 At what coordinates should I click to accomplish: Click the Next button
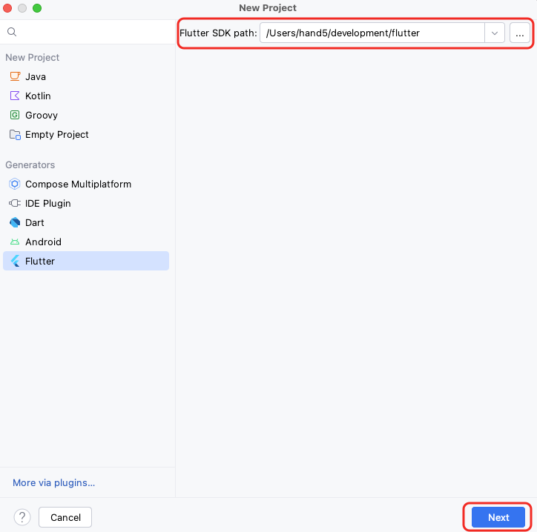pyautogui.click(x=498, y=517)
